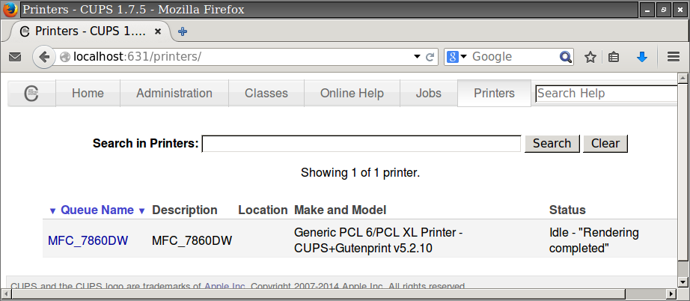Click the Location column header
The width and height of the screenshot is (690, 301).
(x=263, y=210)
